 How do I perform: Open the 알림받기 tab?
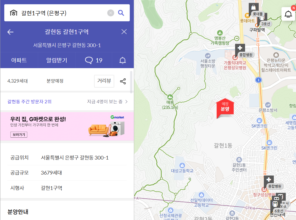56,60
